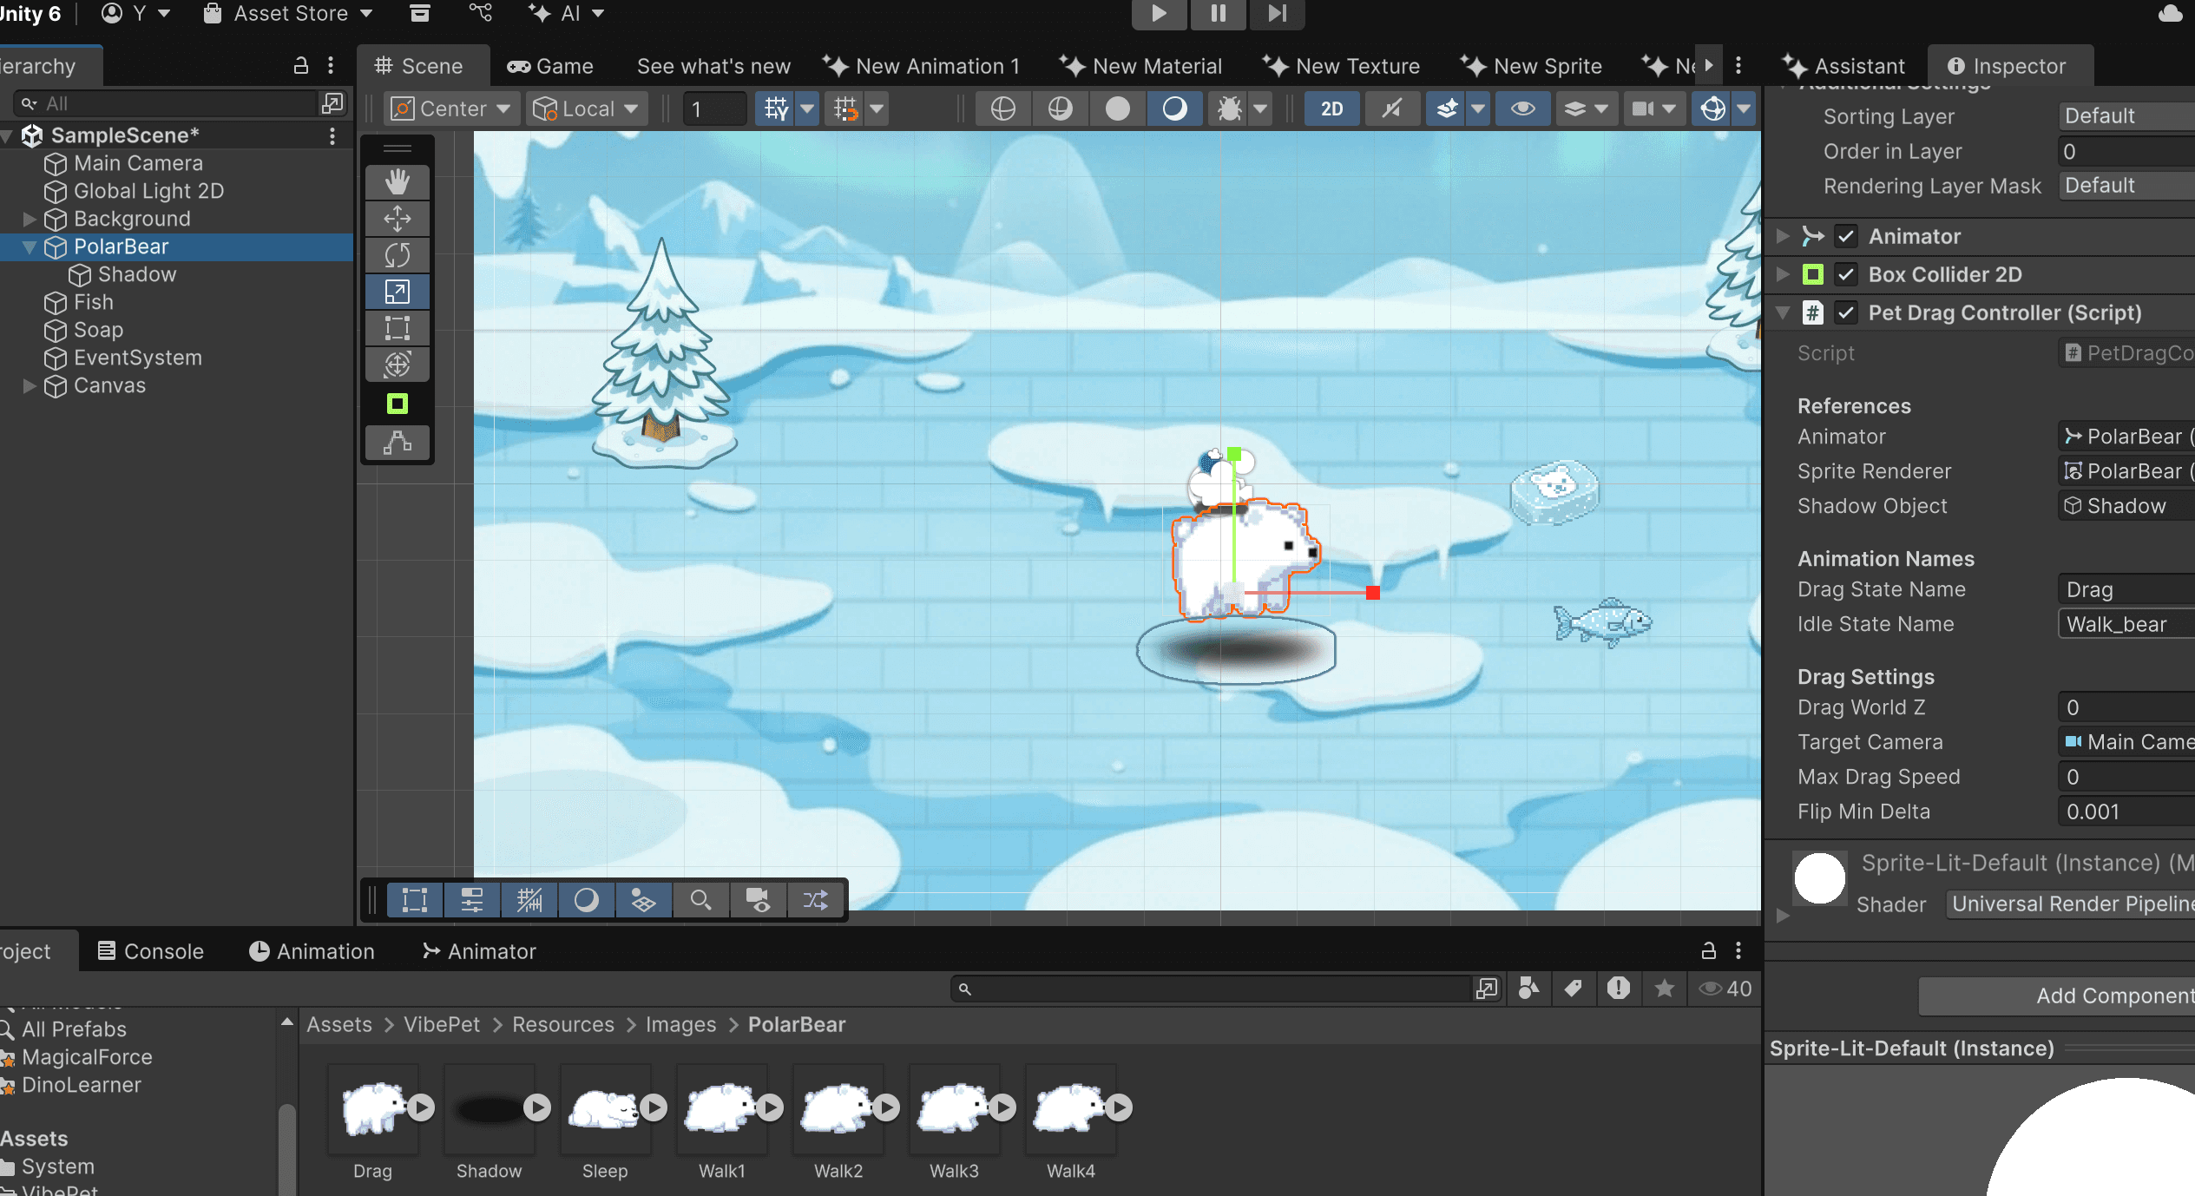Click the Step button
Viewport: 2195px width, 1196px height.
click(1277, 13)
